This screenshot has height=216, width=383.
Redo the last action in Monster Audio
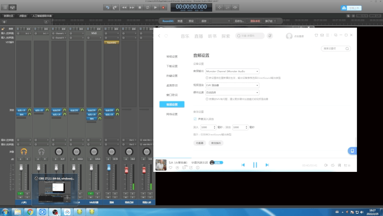(x=115, y=8)
